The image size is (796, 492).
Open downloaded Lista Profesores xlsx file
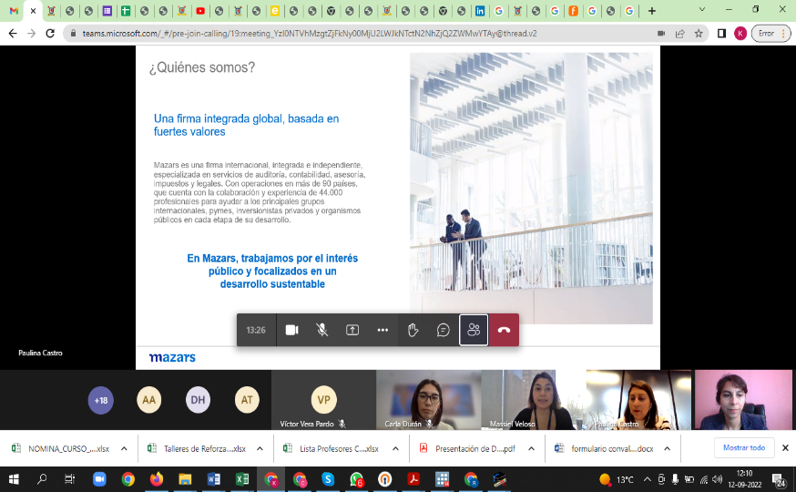coord(332,448)
